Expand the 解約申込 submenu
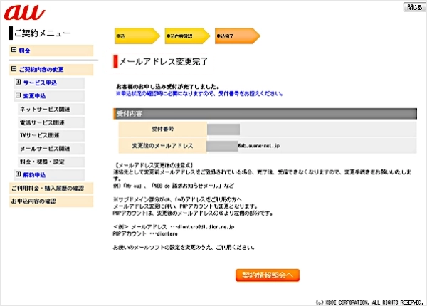 click(19, 174)
